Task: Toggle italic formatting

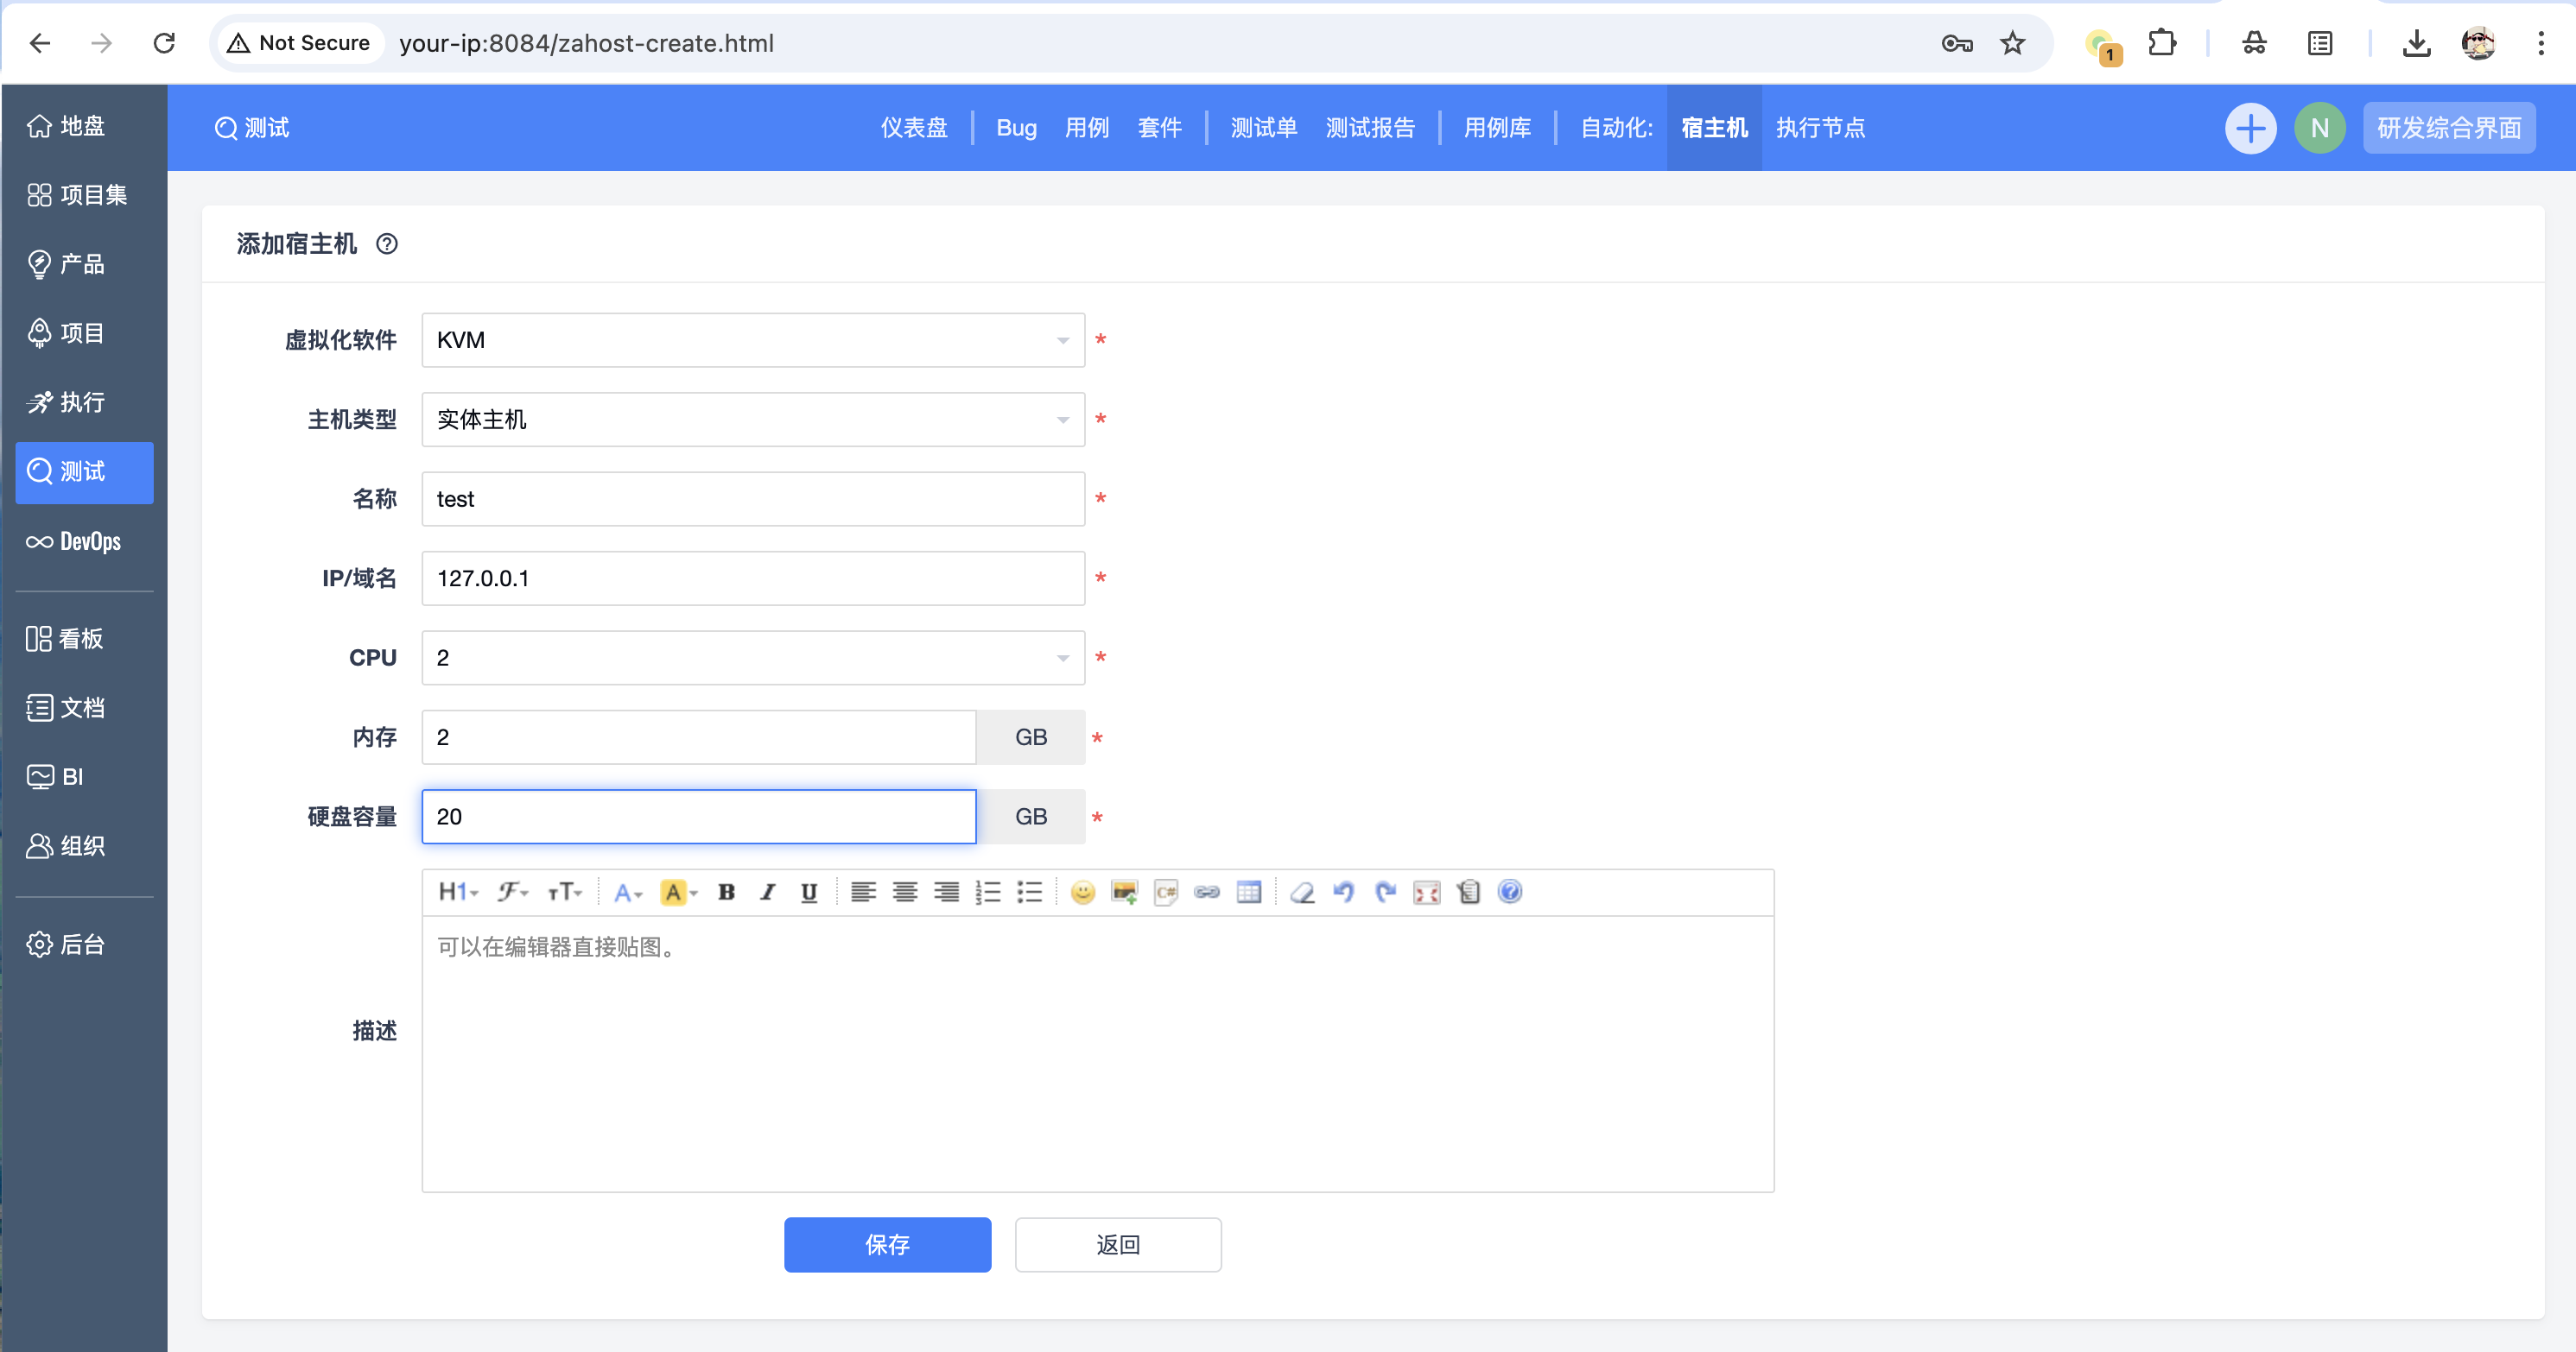Action: pos(767,893)
